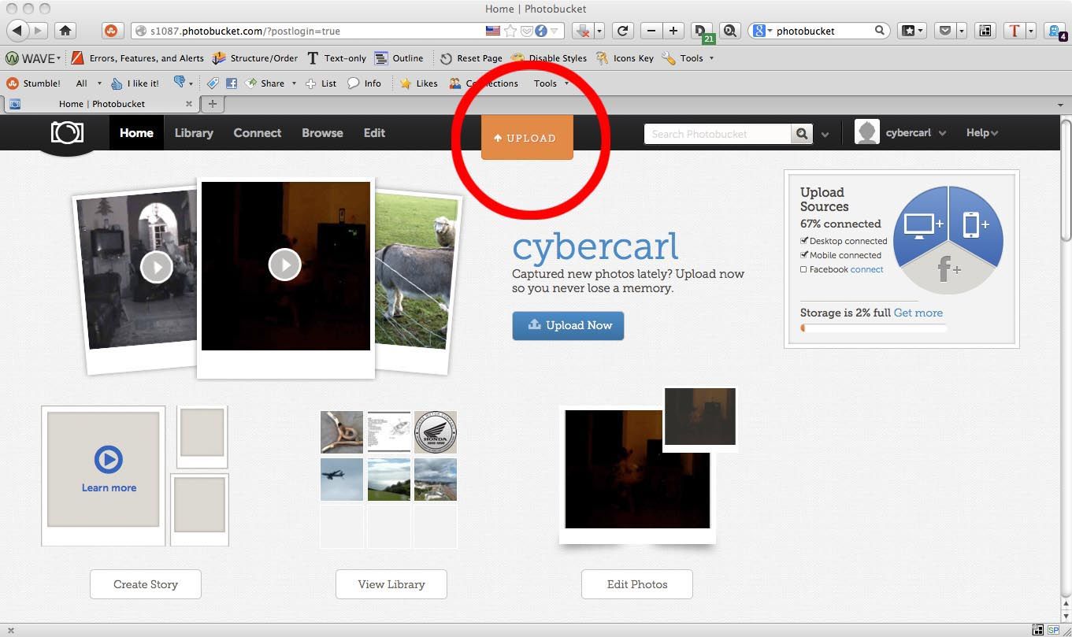Image resolution: width=1072 pixels, height=637 pixels.
Task: Check the Facebook checkbox
Action: pos(803,269)
